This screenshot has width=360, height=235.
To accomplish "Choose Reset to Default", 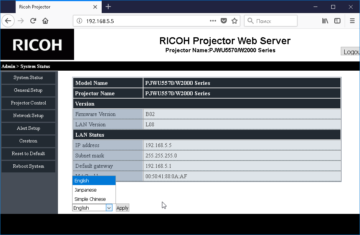I will tap(28, 154).
